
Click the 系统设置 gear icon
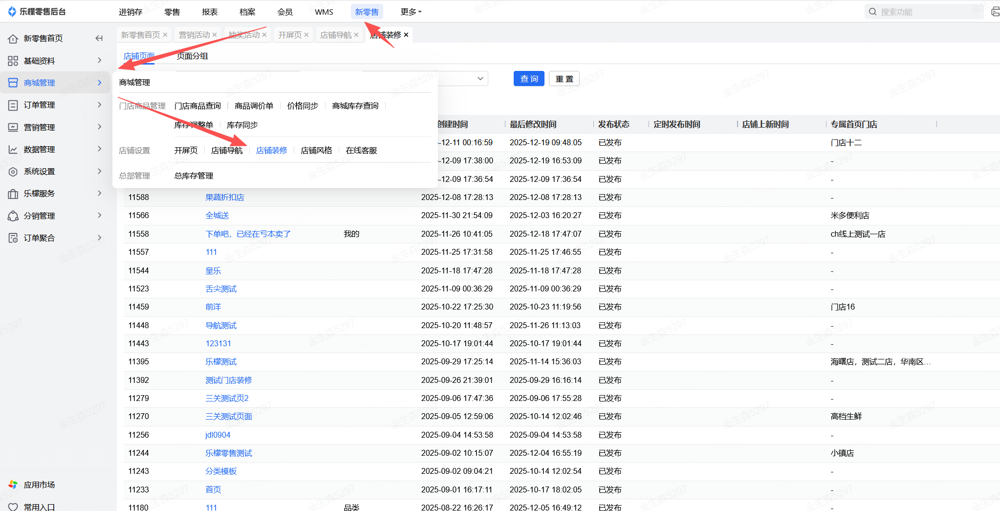coord(13,172)
